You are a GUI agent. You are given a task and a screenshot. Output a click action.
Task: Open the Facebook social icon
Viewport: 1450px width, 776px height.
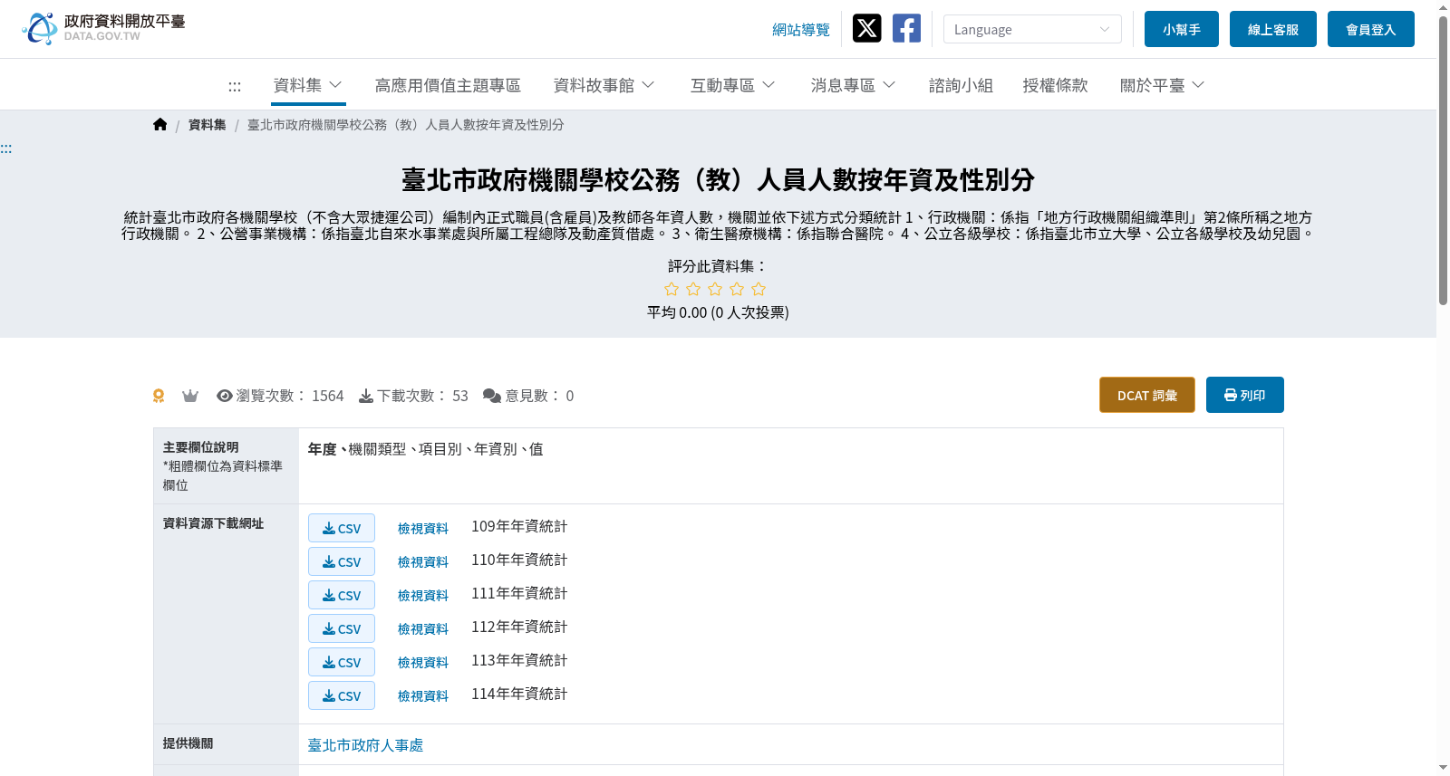906,28
